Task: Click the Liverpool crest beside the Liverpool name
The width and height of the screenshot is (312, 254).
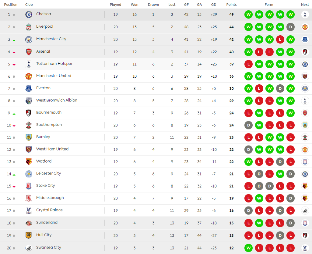Action: click(x=29, y=27)
